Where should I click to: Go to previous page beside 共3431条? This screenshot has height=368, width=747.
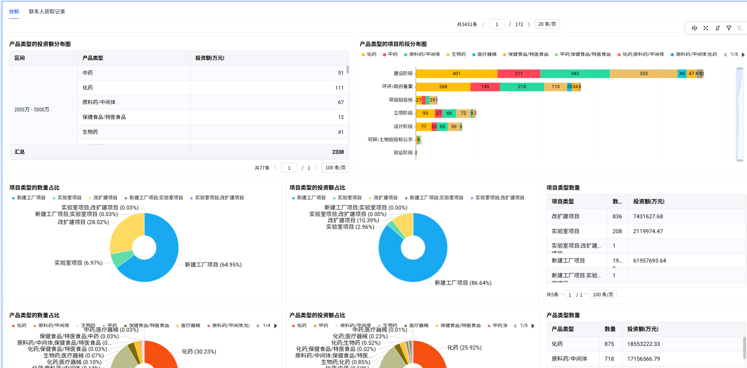coord(483,25)
